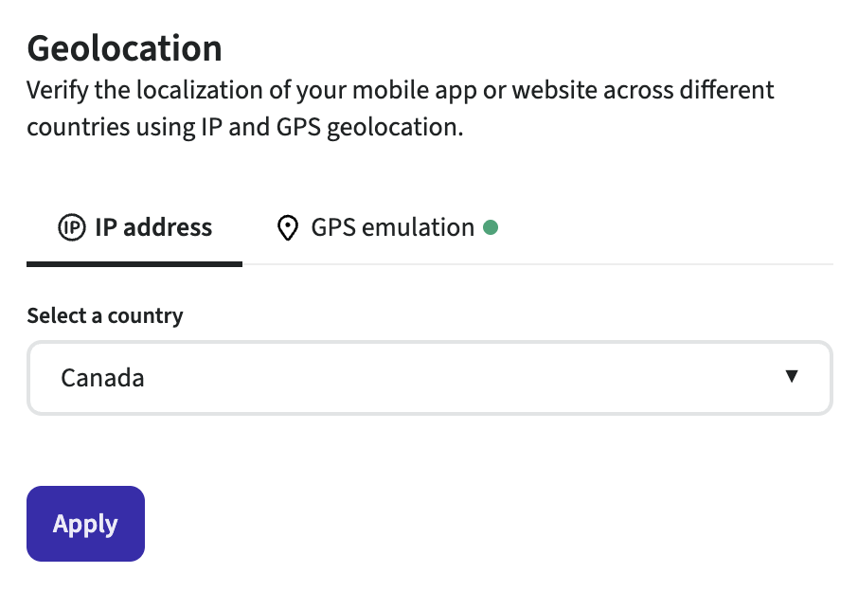Click the Geolocation heading

(124, 47)
